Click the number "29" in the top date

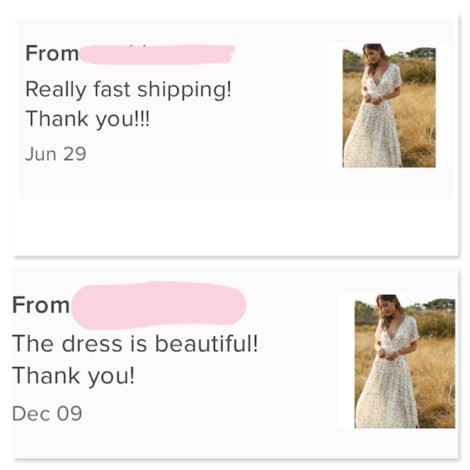click(x=74, y=154)
